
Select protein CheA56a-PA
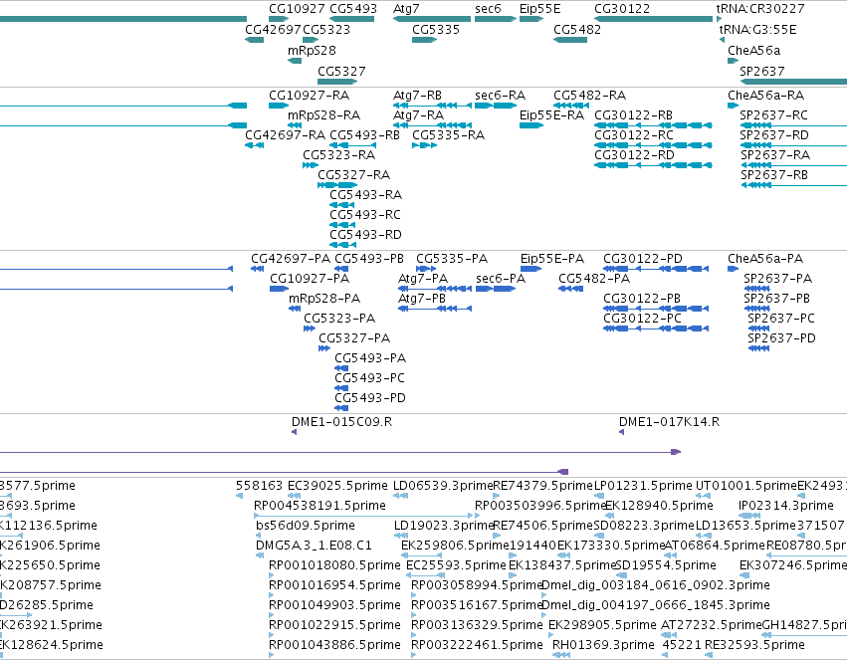pos(765,259)
